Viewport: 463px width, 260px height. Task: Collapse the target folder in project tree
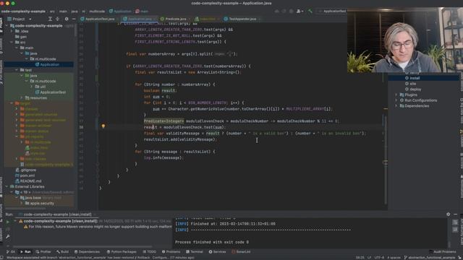point(12,103)
